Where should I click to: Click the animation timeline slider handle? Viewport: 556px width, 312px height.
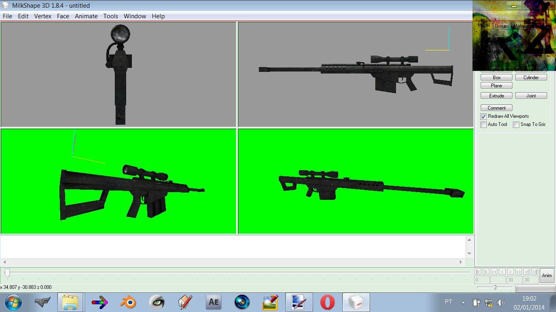tap(7, 273)
